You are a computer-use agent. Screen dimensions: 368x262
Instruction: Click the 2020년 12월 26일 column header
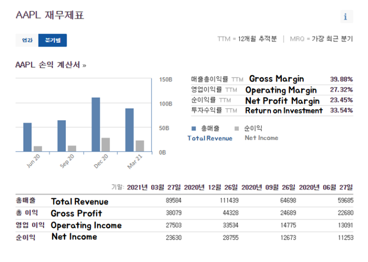click(x=211, y=187)
